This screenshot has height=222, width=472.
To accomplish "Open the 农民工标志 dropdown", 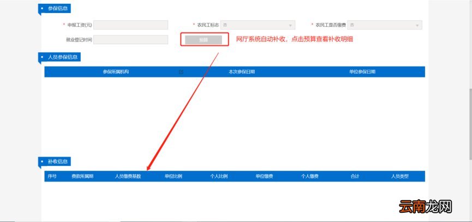I will coord(258,25).
